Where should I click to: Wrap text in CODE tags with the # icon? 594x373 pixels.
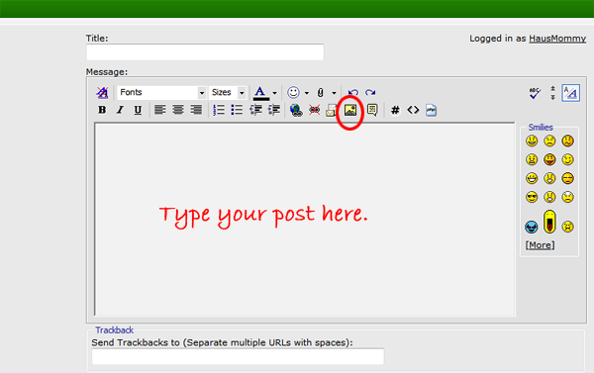pos(395,110)
